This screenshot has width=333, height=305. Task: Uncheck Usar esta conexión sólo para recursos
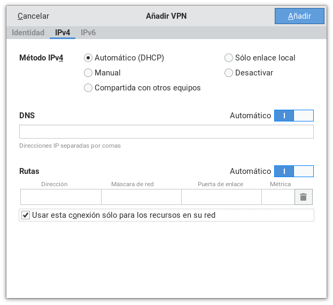click(x=26, y=215)
